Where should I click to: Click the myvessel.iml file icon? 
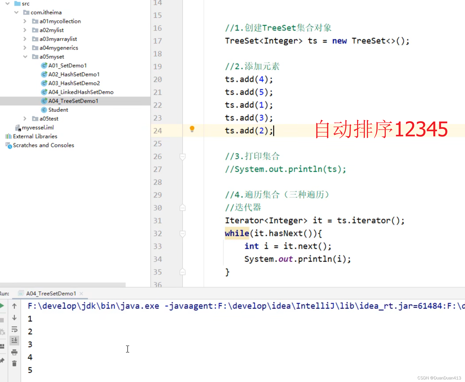(x=18, y=128)
